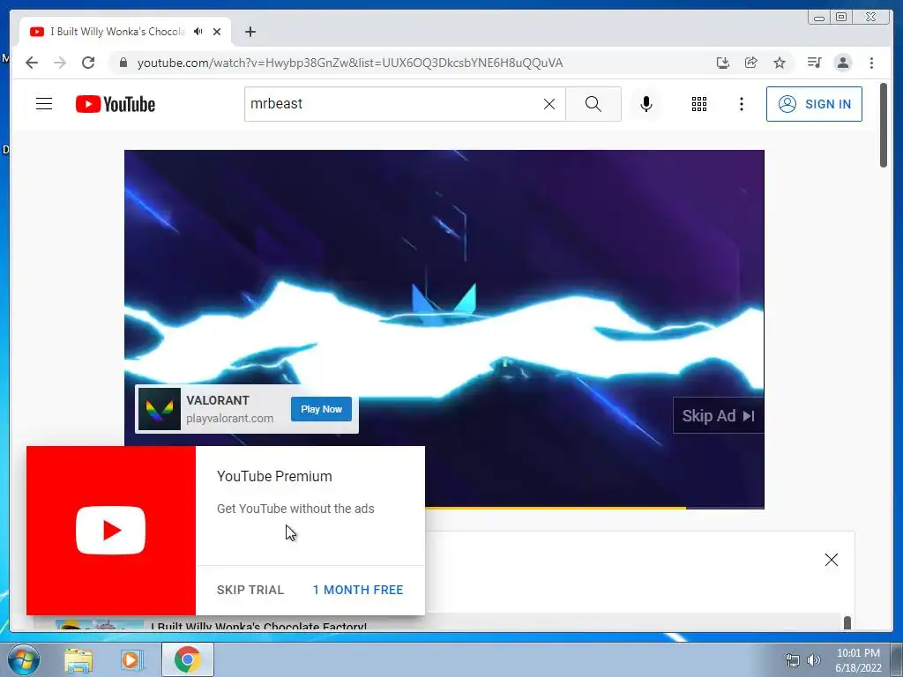Select the I Built Willy Wonka's tab
This screenshot has height=677, width=903.
[117, 32]
